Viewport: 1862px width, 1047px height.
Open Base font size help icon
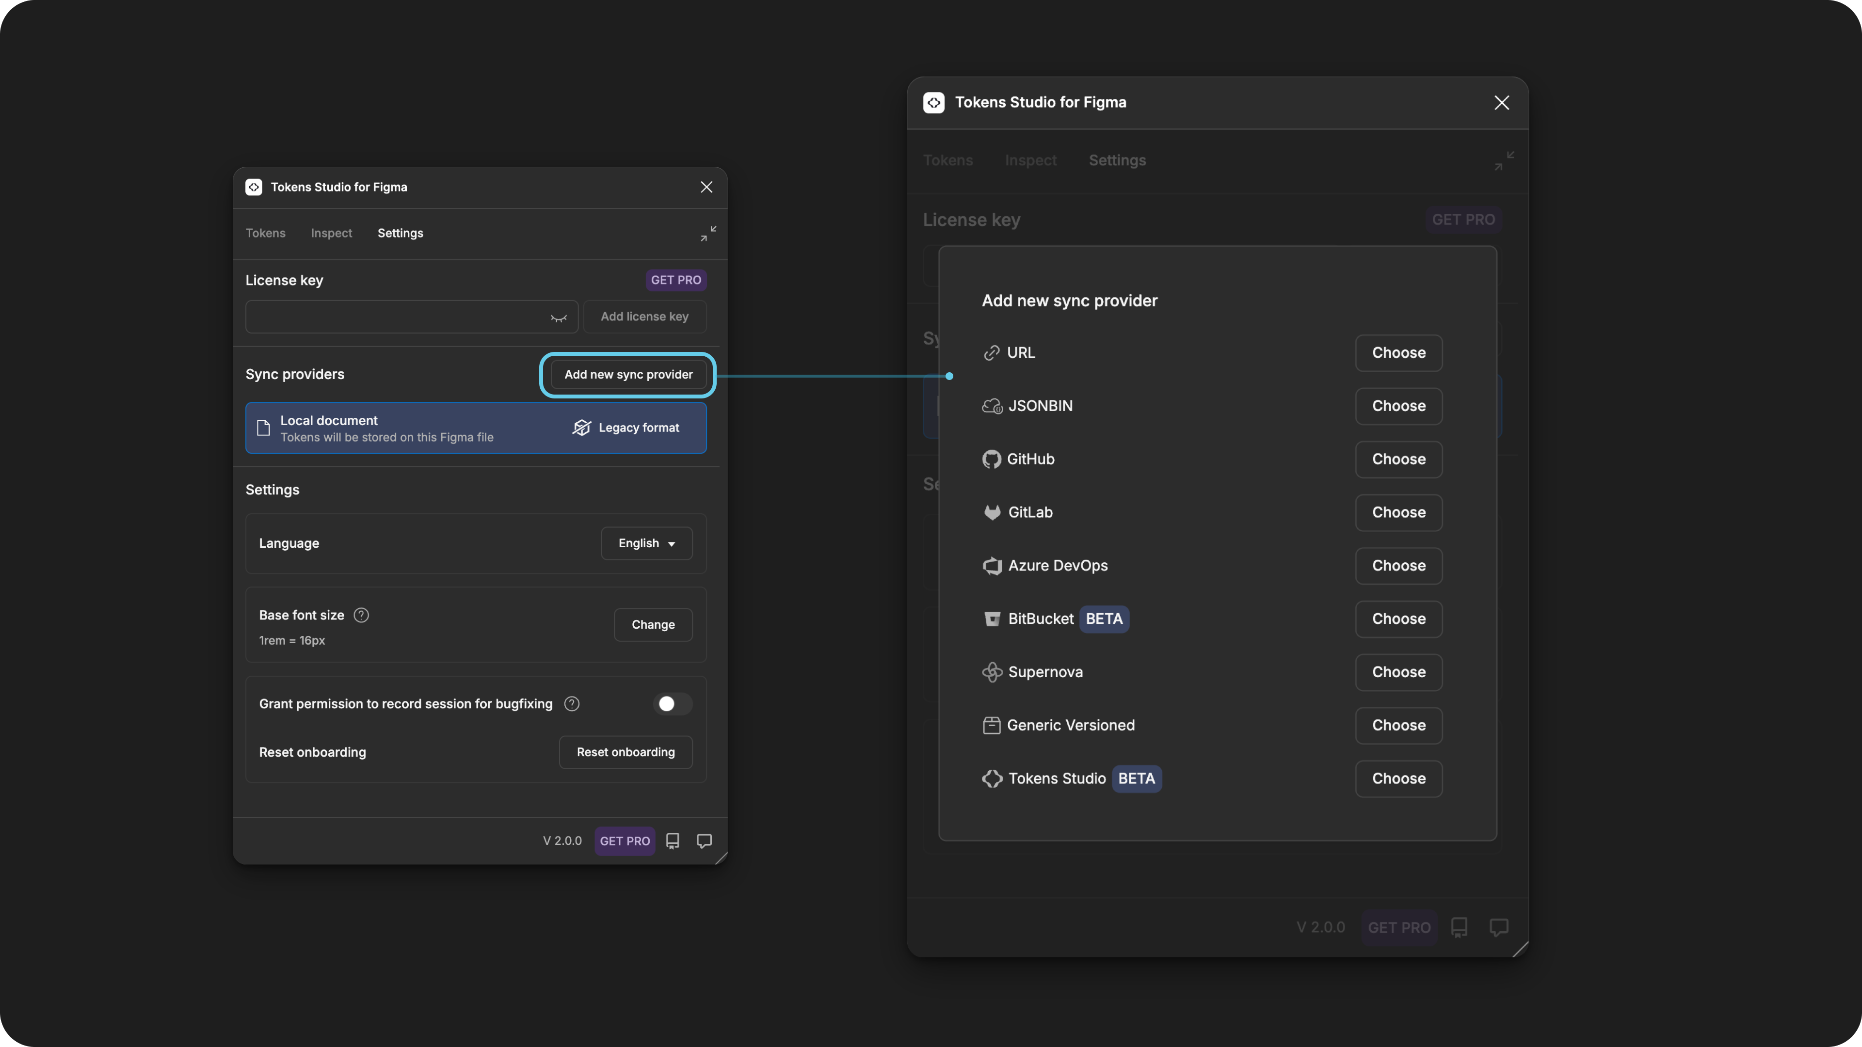tap(361, 615)
